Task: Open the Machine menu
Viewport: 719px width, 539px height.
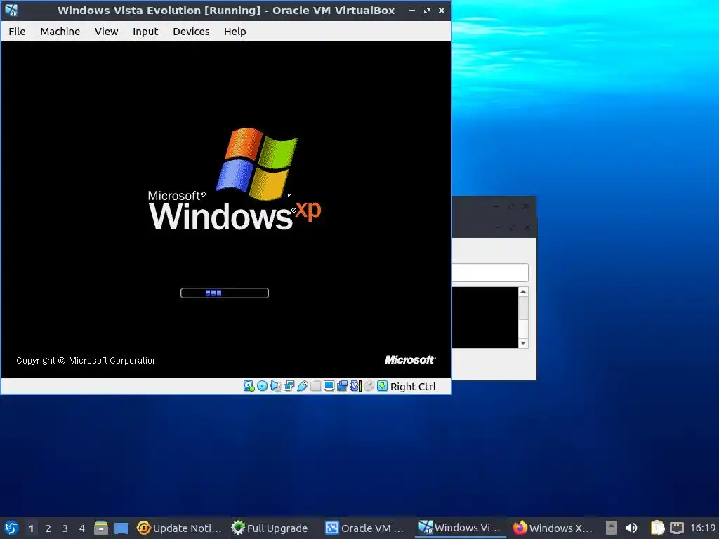Action: pos(60,32)
